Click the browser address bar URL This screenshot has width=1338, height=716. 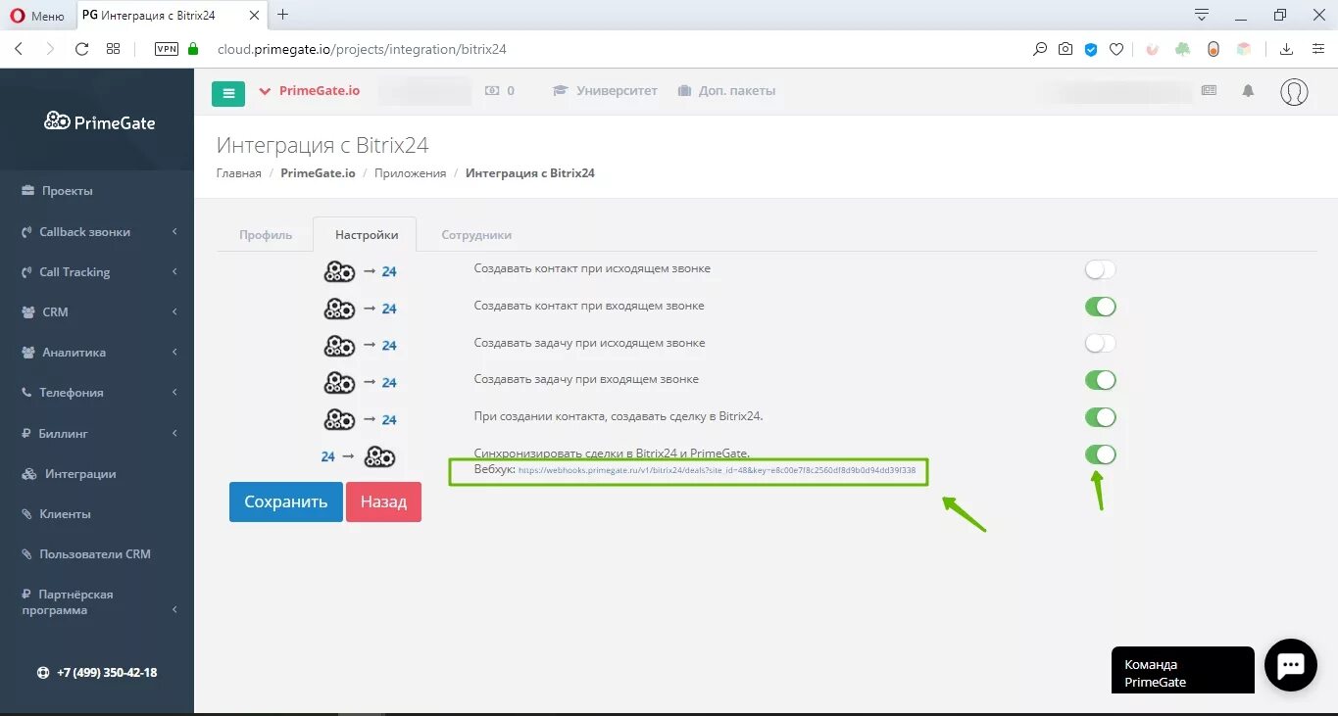362,49
